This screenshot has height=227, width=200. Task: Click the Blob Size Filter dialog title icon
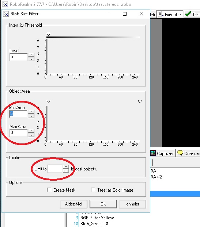pos(6,14)
